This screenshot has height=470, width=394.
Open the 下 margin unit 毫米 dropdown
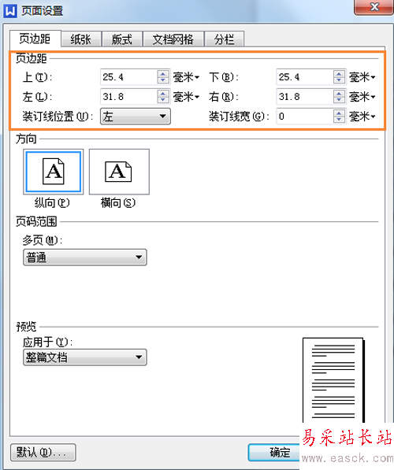click(x=362, y=77)
